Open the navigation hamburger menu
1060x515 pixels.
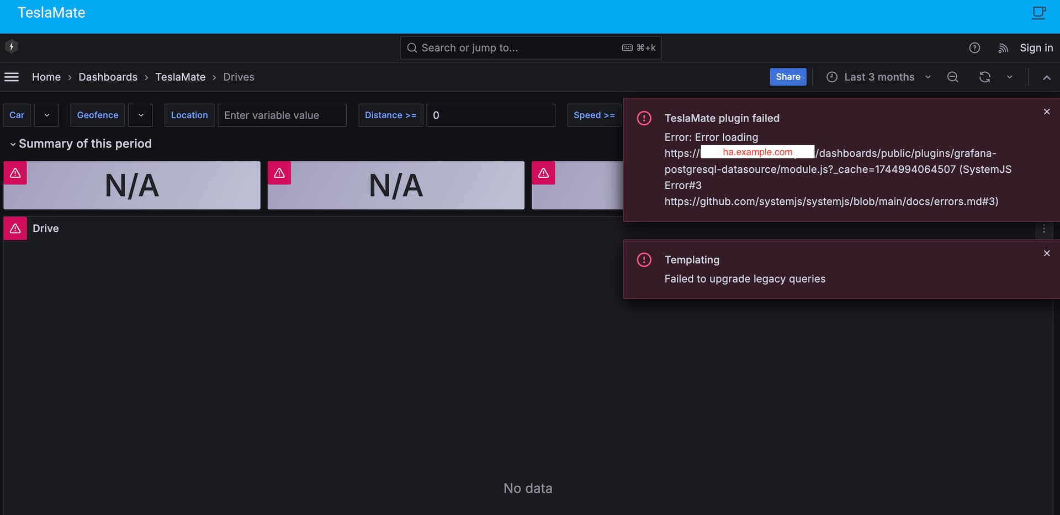pyautogui.click(x=12, y=77)
